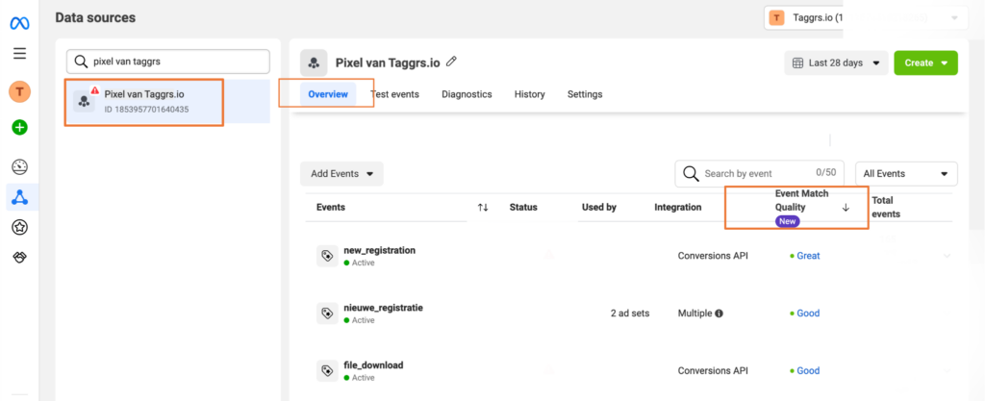Viewport: 985px width, 401px height.
Task: Click the Events column header
Action: pyautogui.click(x=331, y=207)
